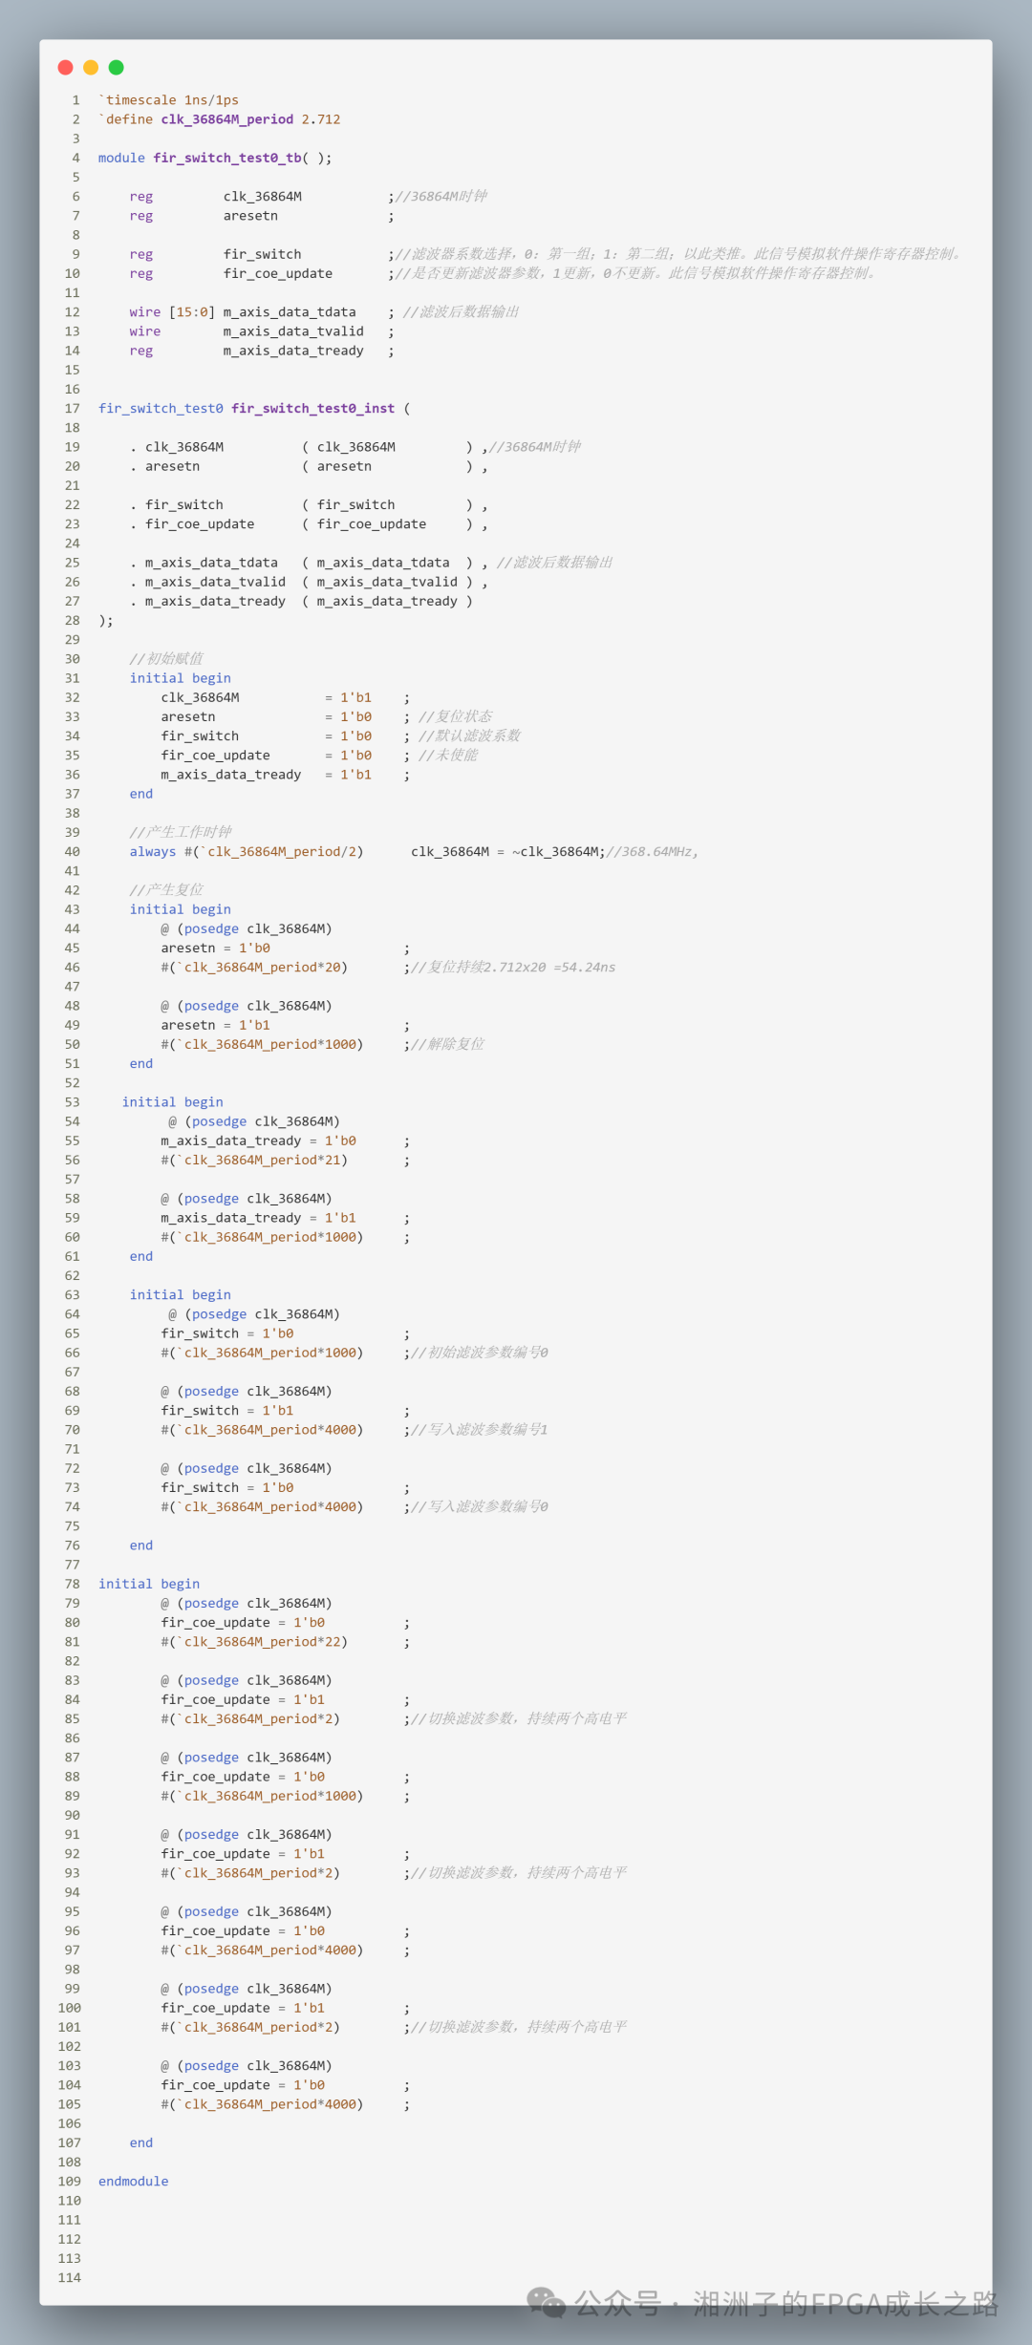Click line number 114 in the gutter
Screen dimensions: 1032x2345
click(x=70, y=2278)
